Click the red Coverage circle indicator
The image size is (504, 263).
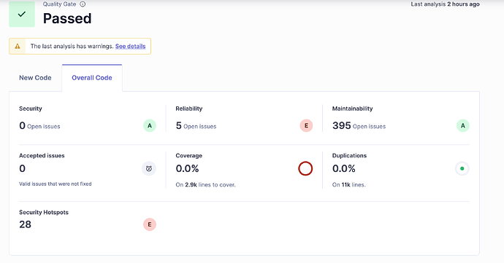[305, 168]
